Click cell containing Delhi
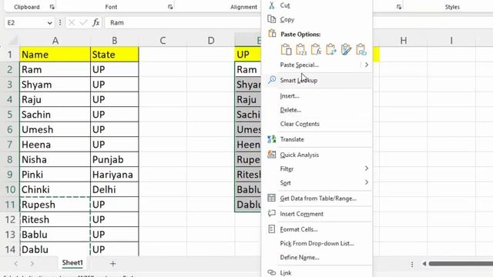This screenshot has height=277, width=493. 115,190
